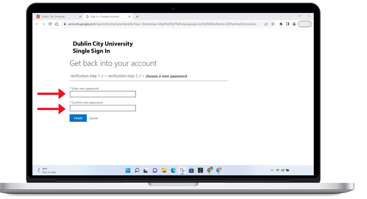Open the Chrome profile avatar
Image resolution: width=367 pixels, height=199 pixels.
[x=294, y=24]
